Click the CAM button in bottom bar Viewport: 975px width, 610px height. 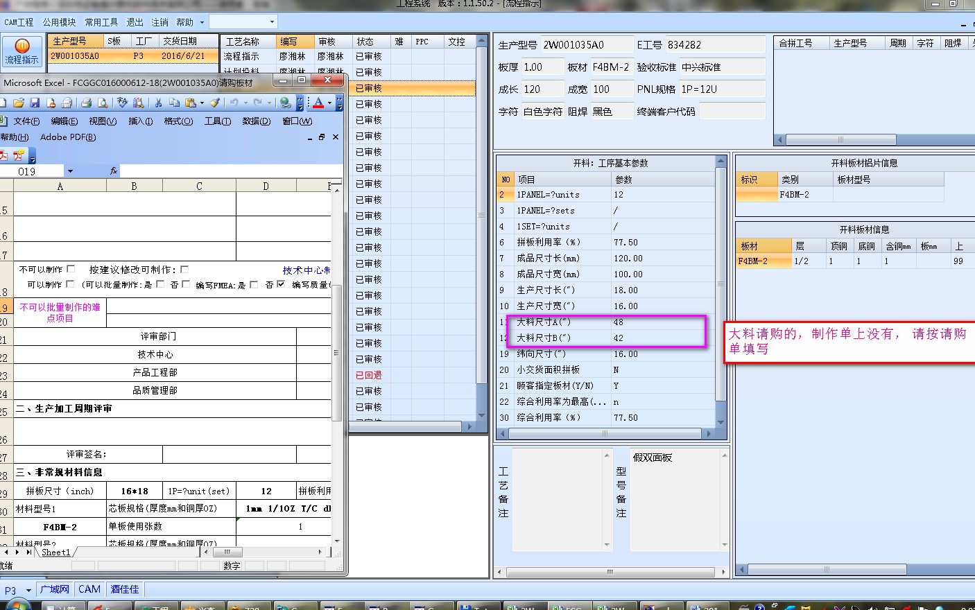tap(89, 589)
